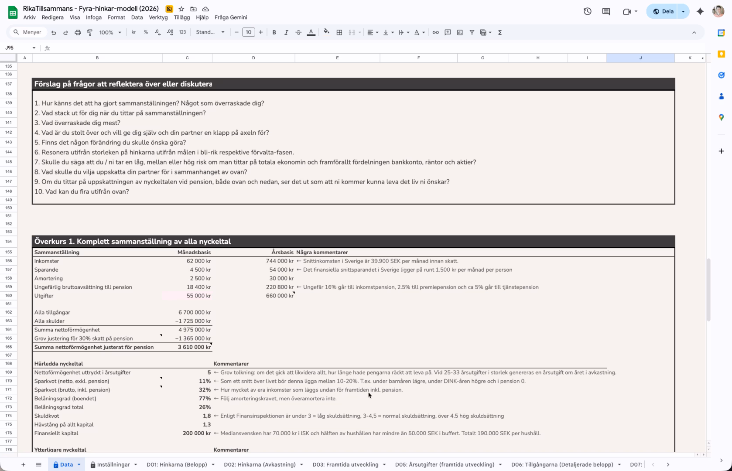This screenshot has width=732, height=471.
Task: Click the print icon in toolbar
Action: 78,32
